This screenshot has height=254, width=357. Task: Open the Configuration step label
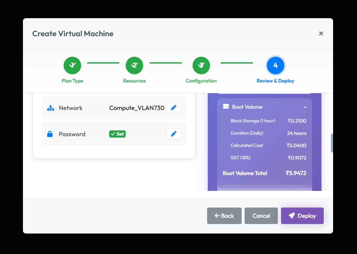pos(201,81)
